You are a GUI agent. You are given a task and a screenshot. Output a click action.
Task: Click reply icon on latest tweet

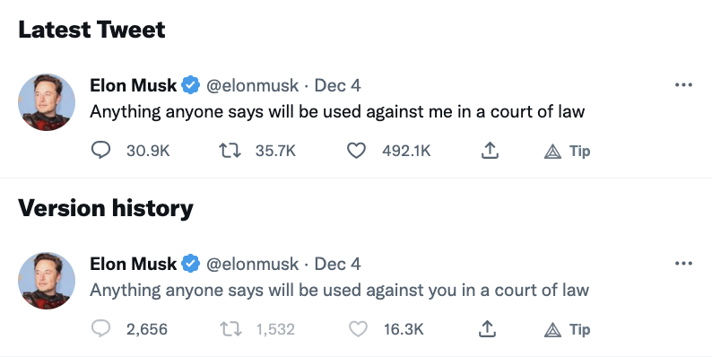click(100, 150)
